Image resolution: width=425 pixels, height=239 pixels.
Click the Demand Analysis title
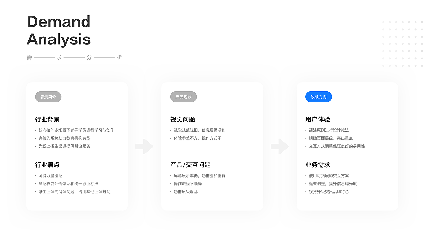(x=58, y=30)
